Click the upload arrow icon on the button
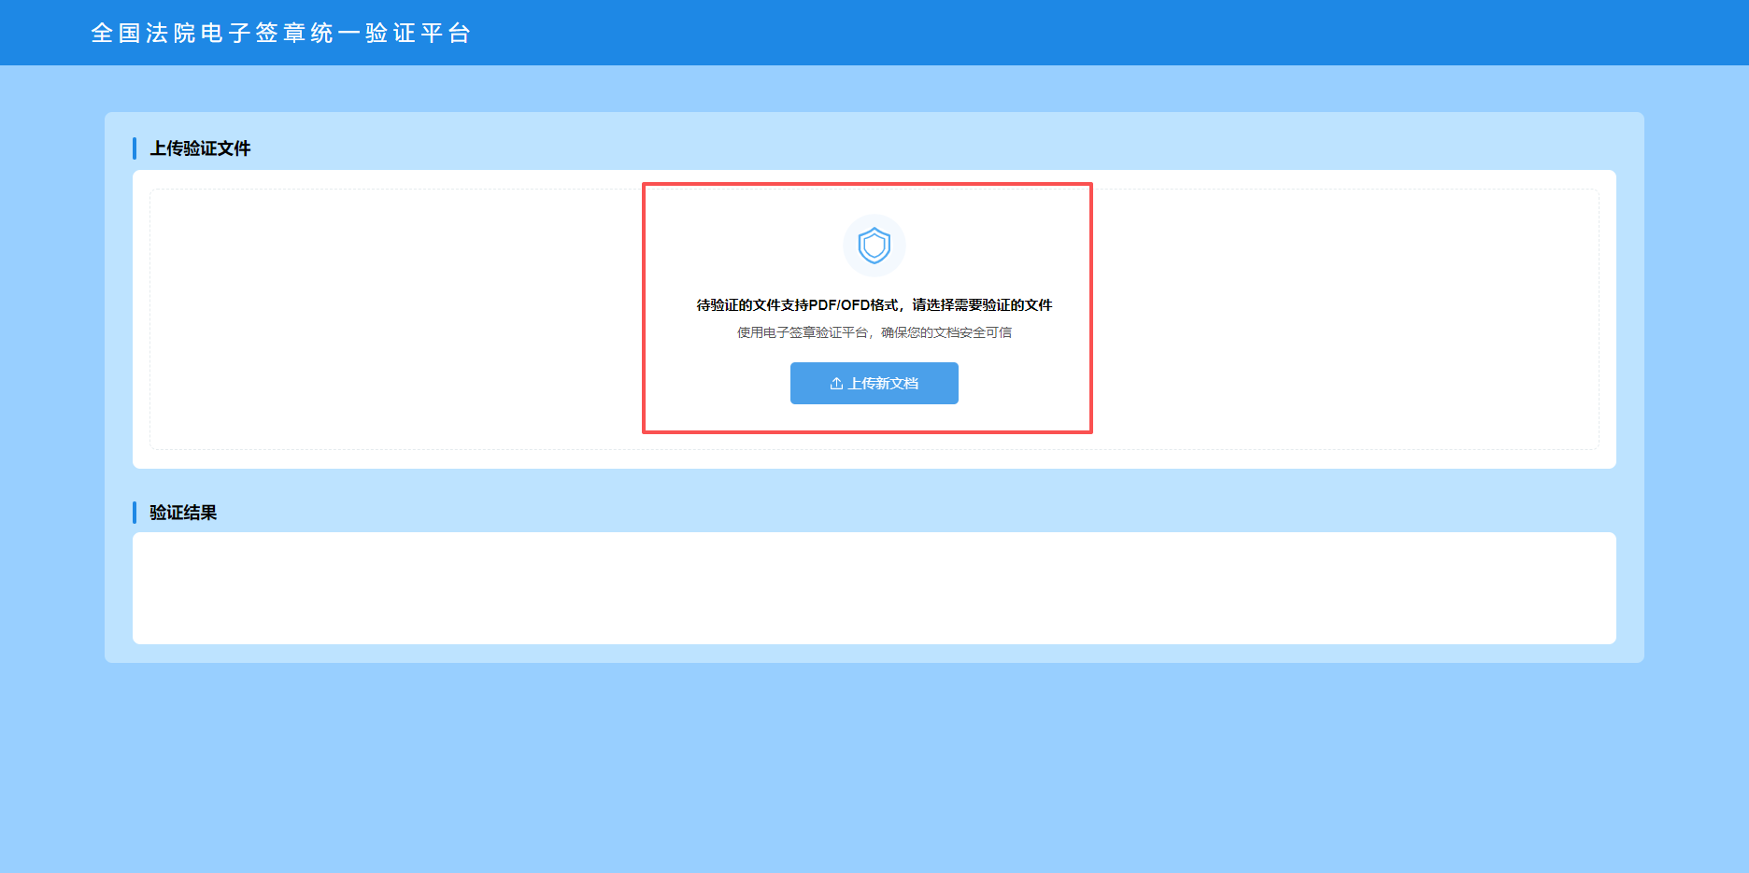The image size is (1749, 873). (836, 384)
